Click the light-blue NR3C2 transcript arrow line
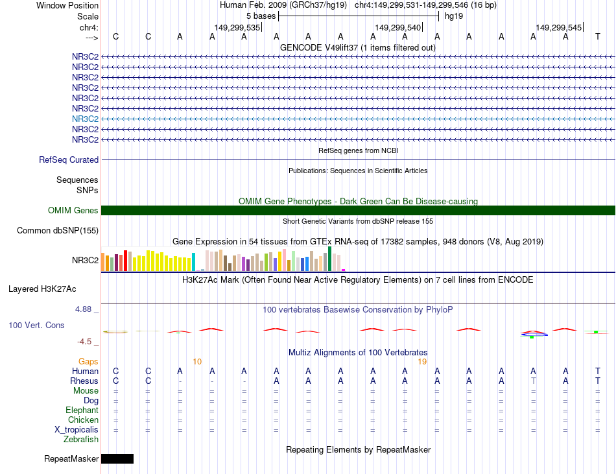616x474 pixels. [359, 119]
